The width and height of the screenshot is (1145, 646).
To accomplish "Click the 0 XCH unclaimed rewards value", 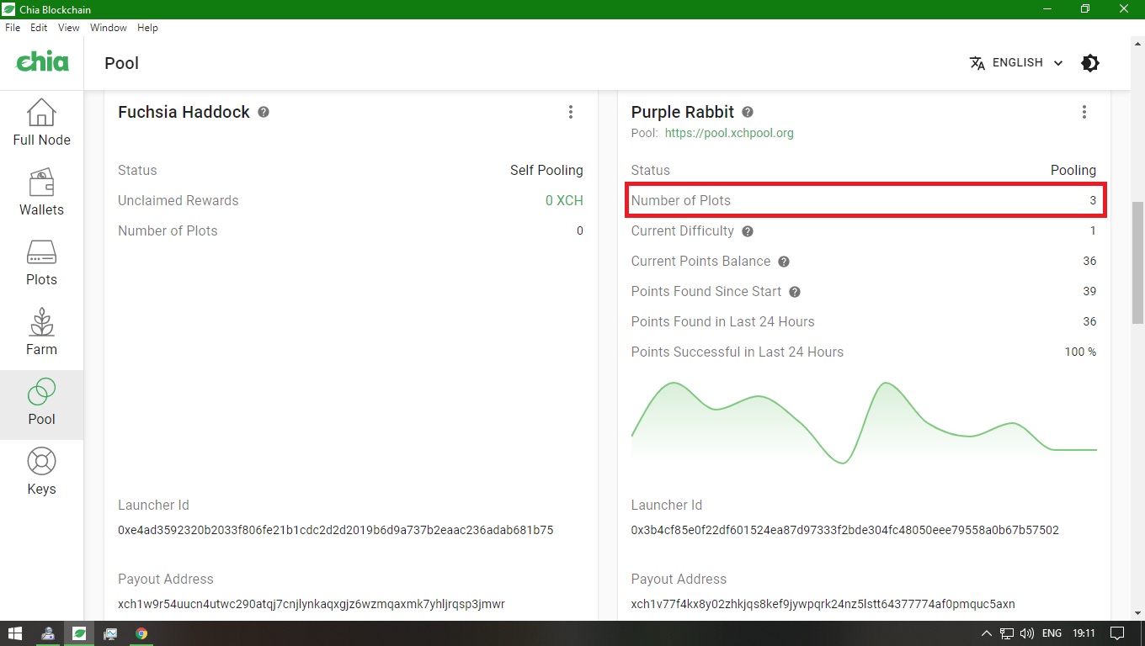I will [x=564, y=200].
